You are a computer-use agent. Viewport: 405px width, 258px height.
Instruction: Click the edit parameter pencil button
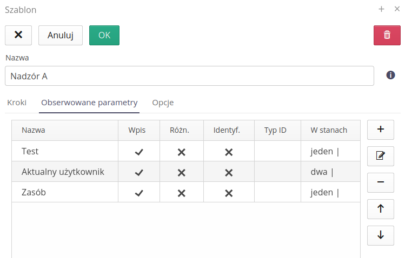[x=381, y=156]
